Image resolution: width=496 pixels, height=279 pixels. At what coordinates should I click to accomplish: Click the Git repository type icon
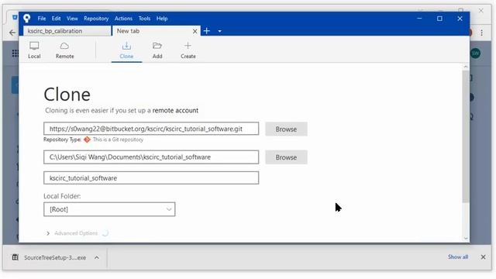[x=87, y=139]
